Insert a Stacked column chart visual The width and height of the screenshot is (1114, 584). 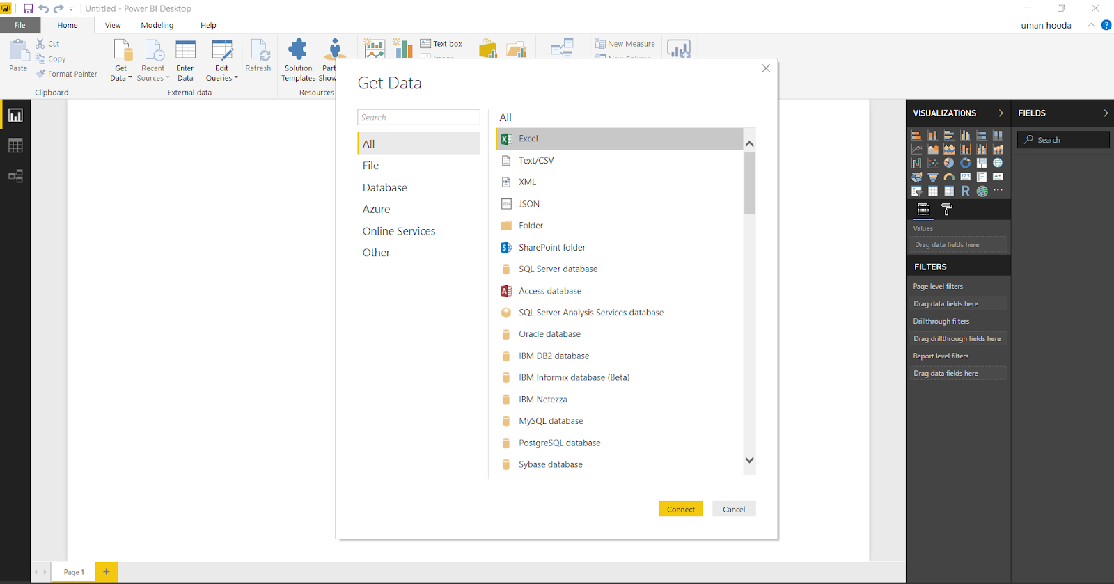tap(933, 135)
